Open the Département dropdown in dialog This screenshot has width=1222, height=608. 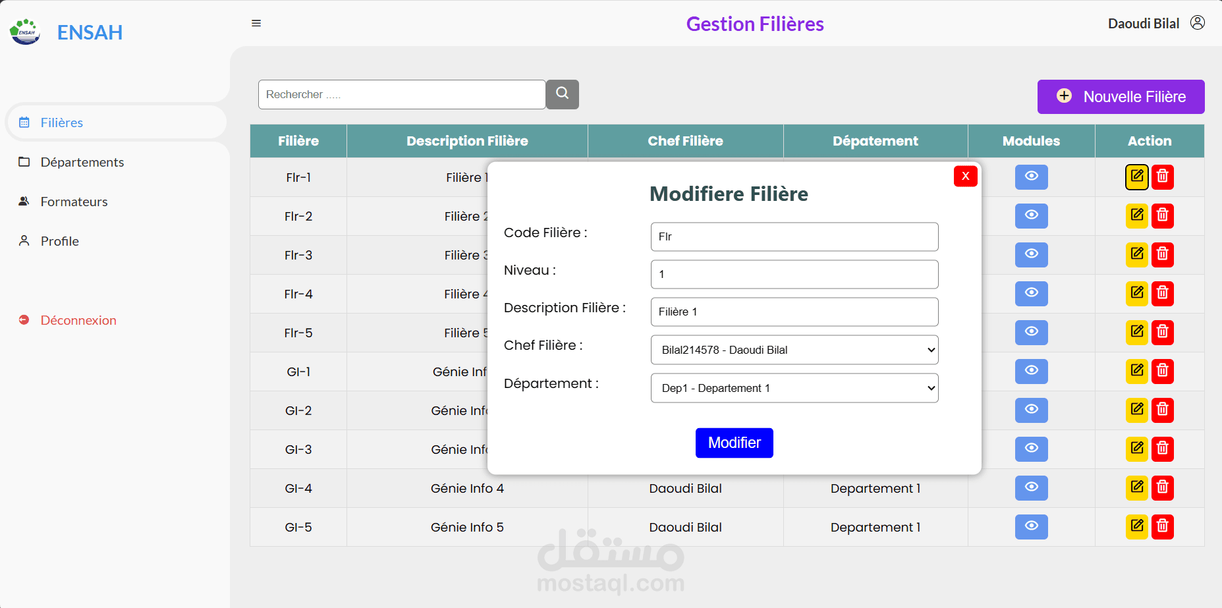(x=794, y=388)
